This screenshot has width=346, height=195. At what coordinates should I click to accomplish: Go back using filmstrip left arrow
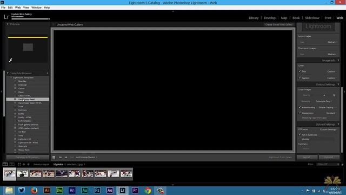pos(24,164)
